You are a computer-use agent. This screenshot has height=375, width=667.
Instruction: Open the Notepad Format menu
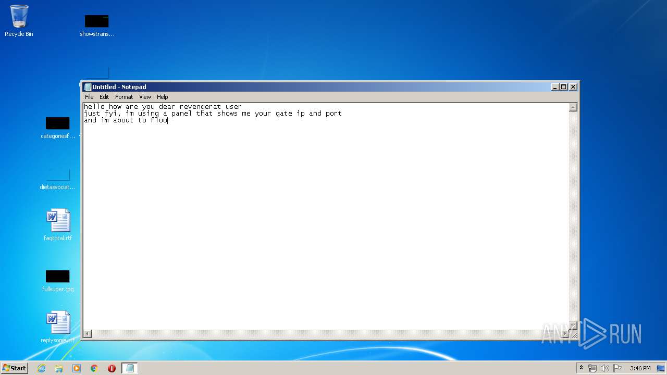pos(124,97)
